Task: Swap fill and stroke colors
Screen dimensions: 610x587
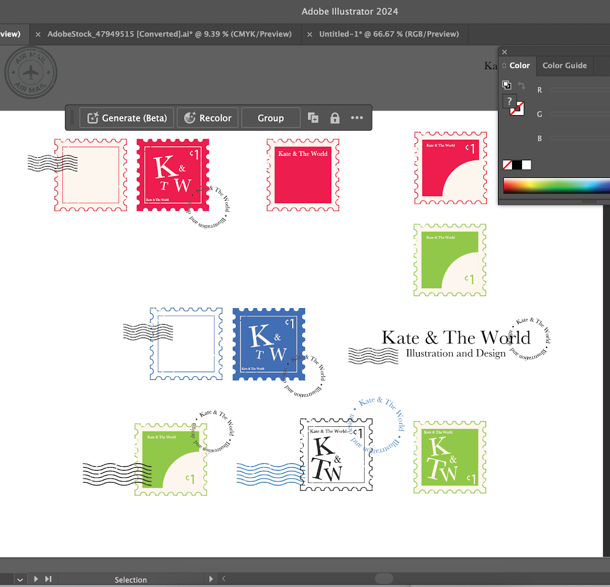Action: [x=521, y=85]
